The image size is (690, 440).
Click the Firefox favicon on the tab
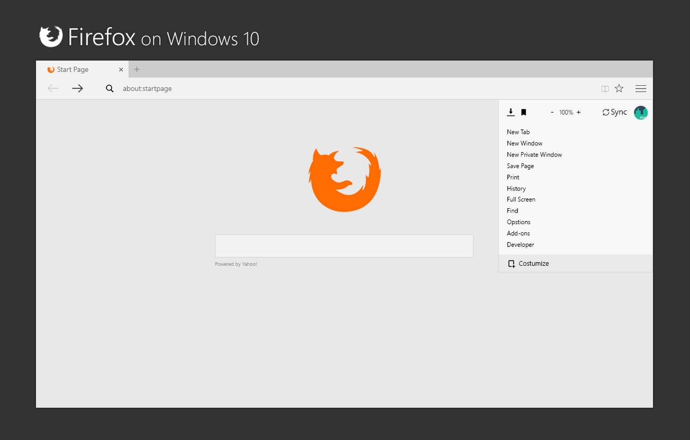[x=51, y=70]
